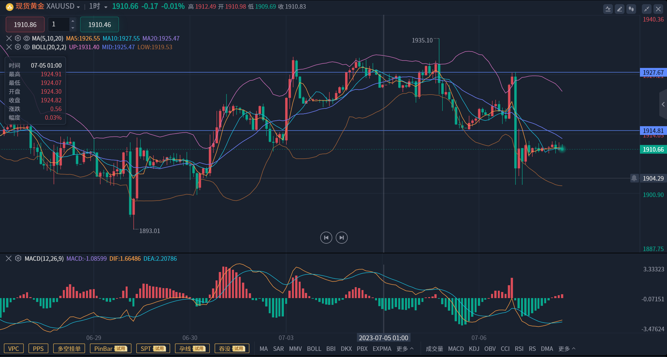Increase order quantity with the up stepper arrow
Image resolution: width=667 pixels, height=357 pixels.
73,22
